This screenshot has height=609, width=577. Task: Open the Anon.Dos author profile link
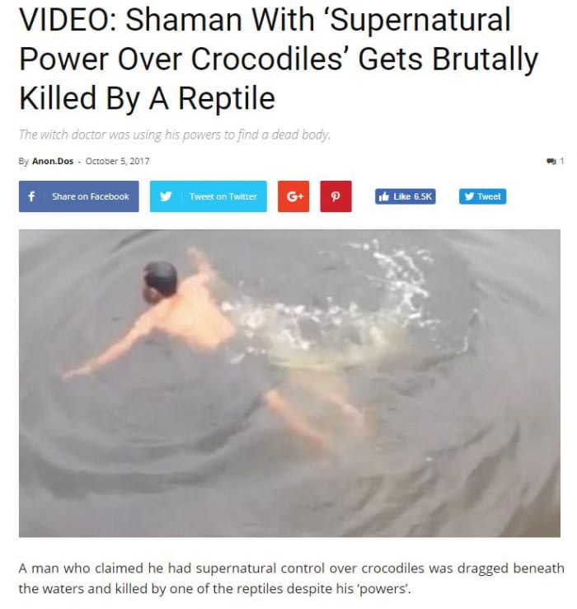point(53,161)
